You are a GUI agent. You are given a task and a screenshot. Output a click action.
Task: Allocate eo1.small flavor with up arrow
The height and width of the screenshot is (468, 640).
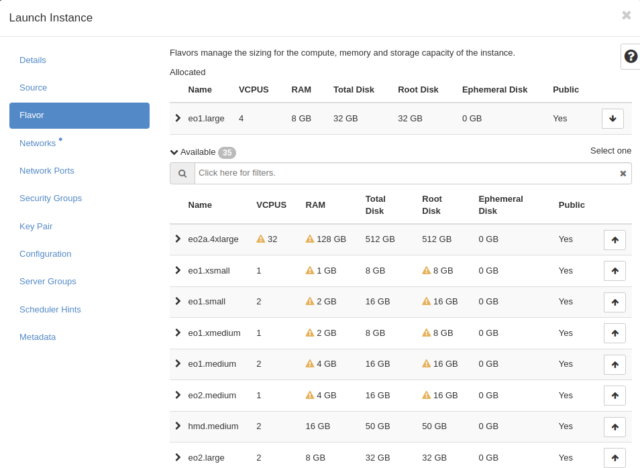pyautogui.click(x=615, y=302)
